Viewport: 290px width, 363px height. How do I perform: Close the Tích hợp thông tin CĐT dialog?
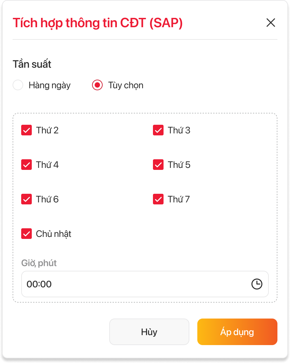click(271, 23)
